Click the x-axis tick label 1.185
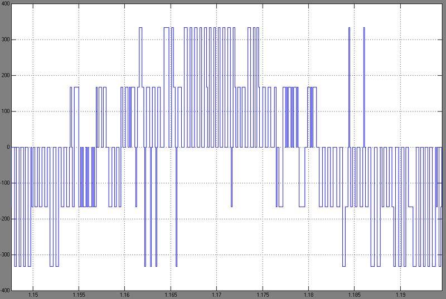 click(x=355, y=295)
